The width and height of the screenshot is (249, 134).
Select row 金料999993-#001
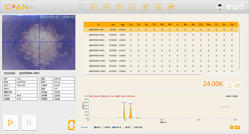pyautogui.click(x=161, y=61)
